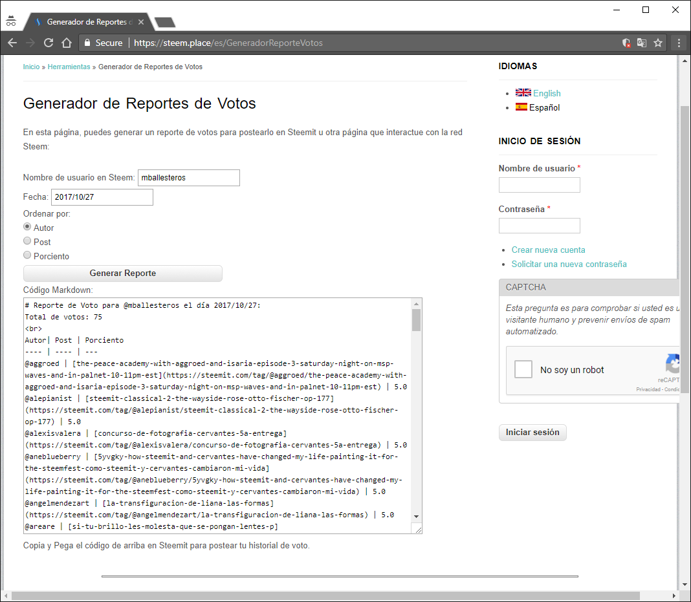Open the Herramientas breadcrumb link
Viewport: 691px width, 602px height.
point(69,67)
